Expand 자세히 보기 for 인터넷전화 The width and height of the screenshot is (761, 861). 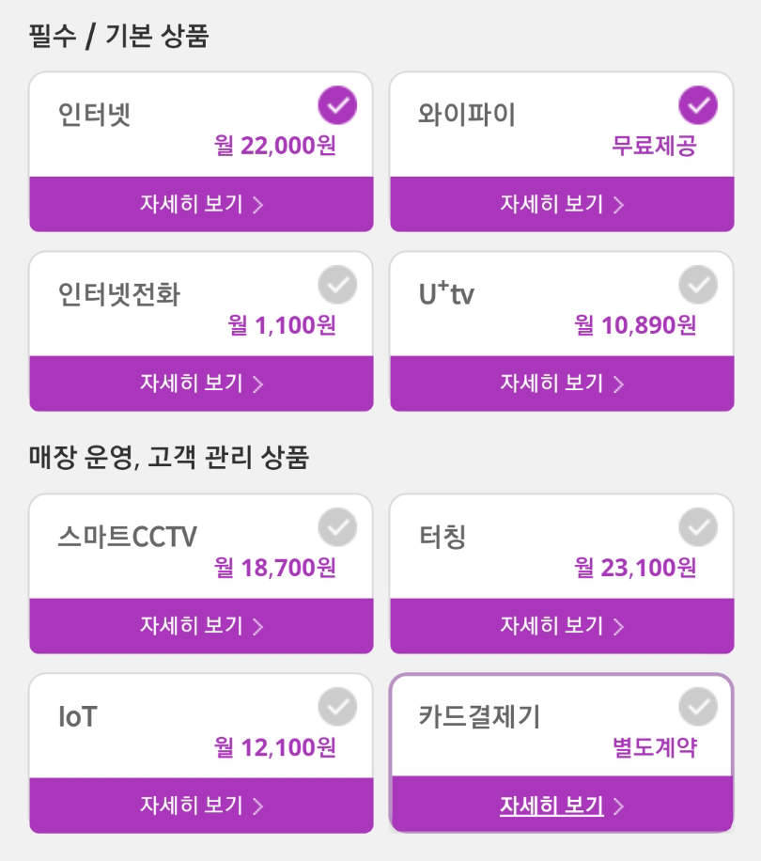point(201,384)
